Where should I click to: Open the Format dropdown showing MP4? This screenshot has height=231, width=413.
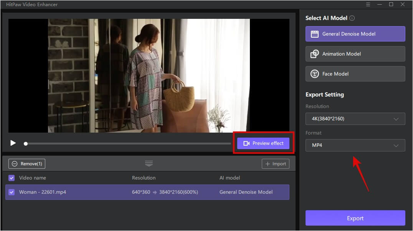click(355, 145)
